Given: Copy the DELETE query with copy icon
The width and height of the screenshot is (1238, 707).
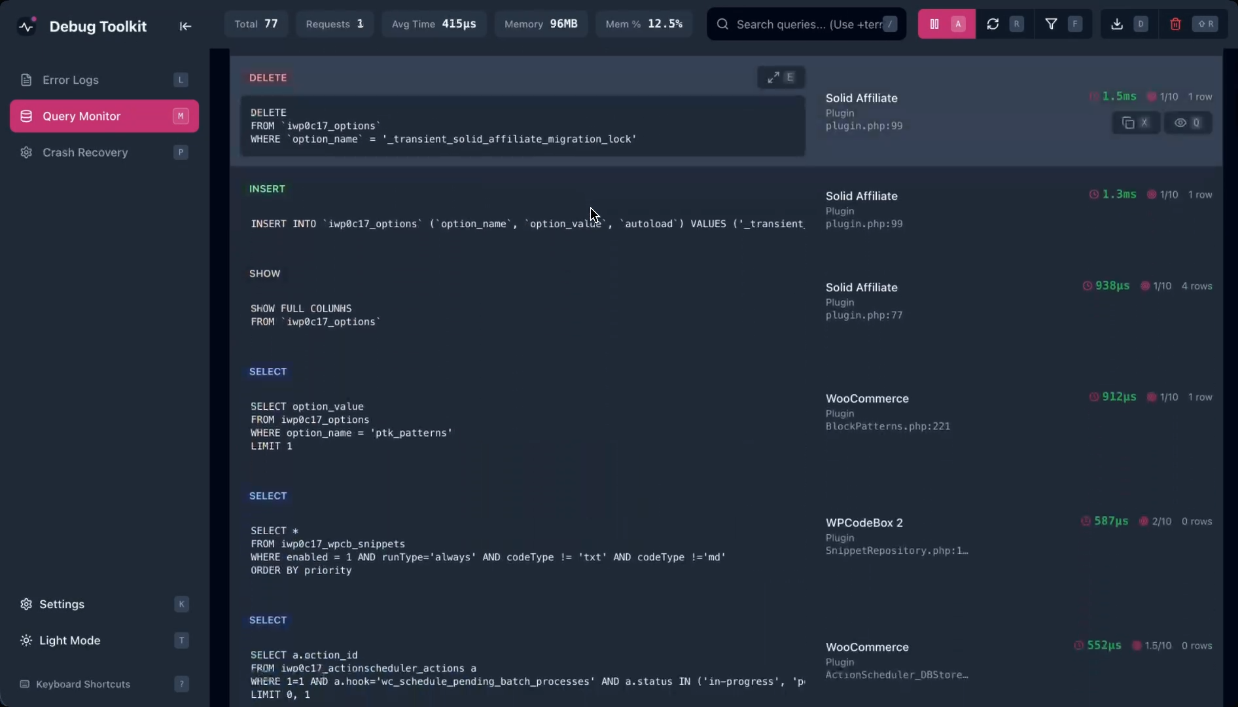Looking at the screenshot, I should [x=1128, y=123].
